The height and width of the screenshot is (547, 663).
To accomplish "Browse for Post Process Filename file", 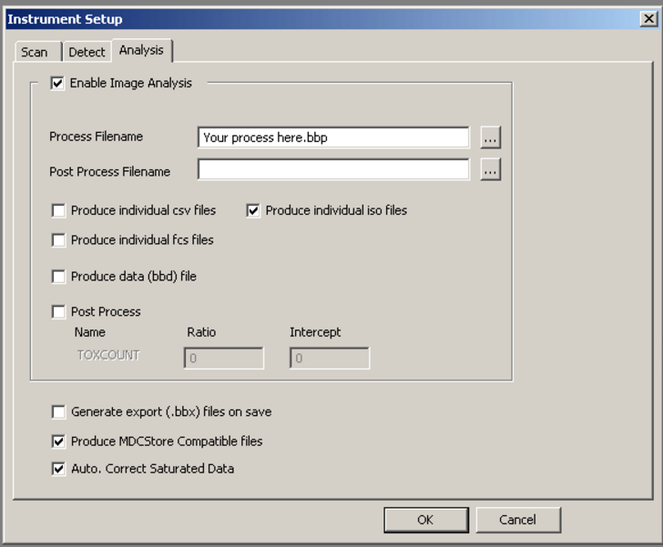I will [491, 170].
